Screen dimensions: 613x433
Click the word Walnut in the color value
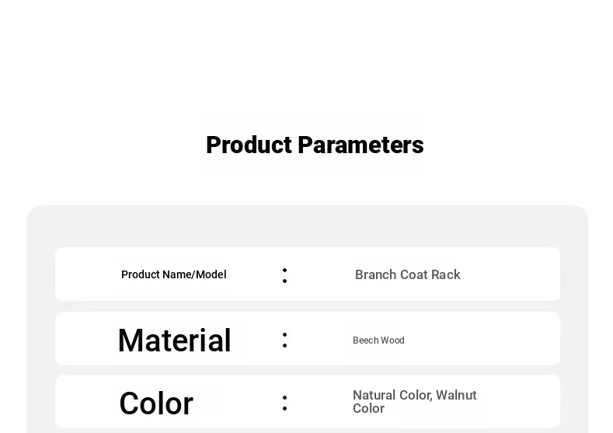[x=456, y=395]
